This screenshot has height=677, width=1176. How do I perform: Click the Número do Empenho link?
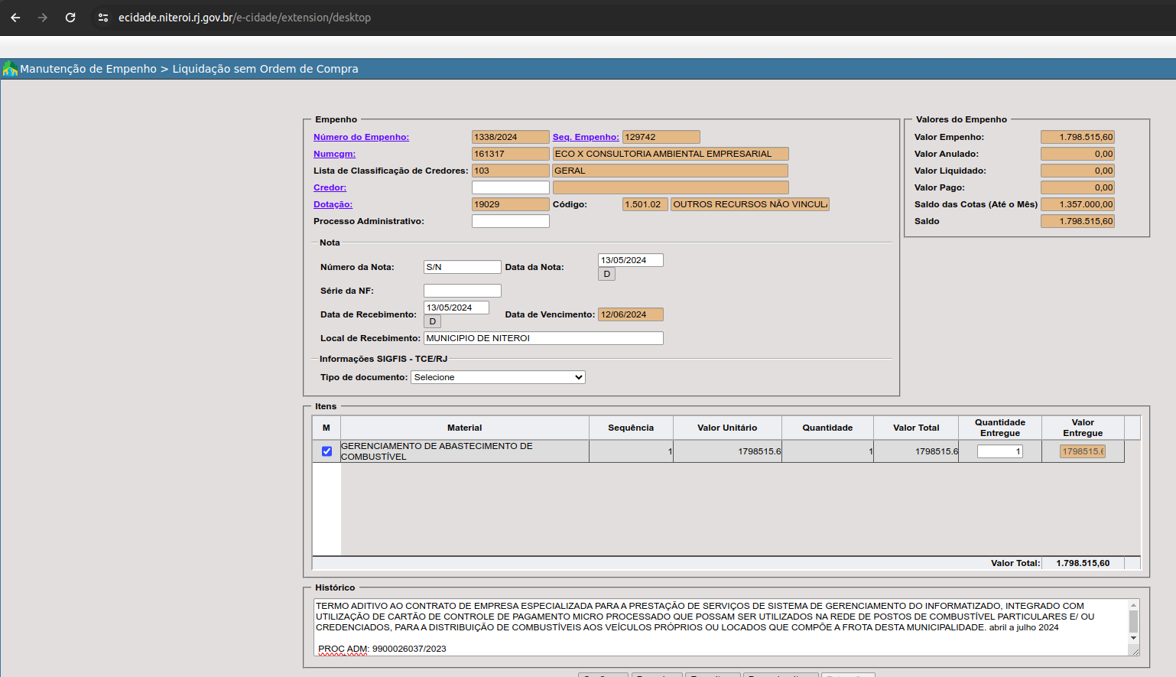pos(361,137)
